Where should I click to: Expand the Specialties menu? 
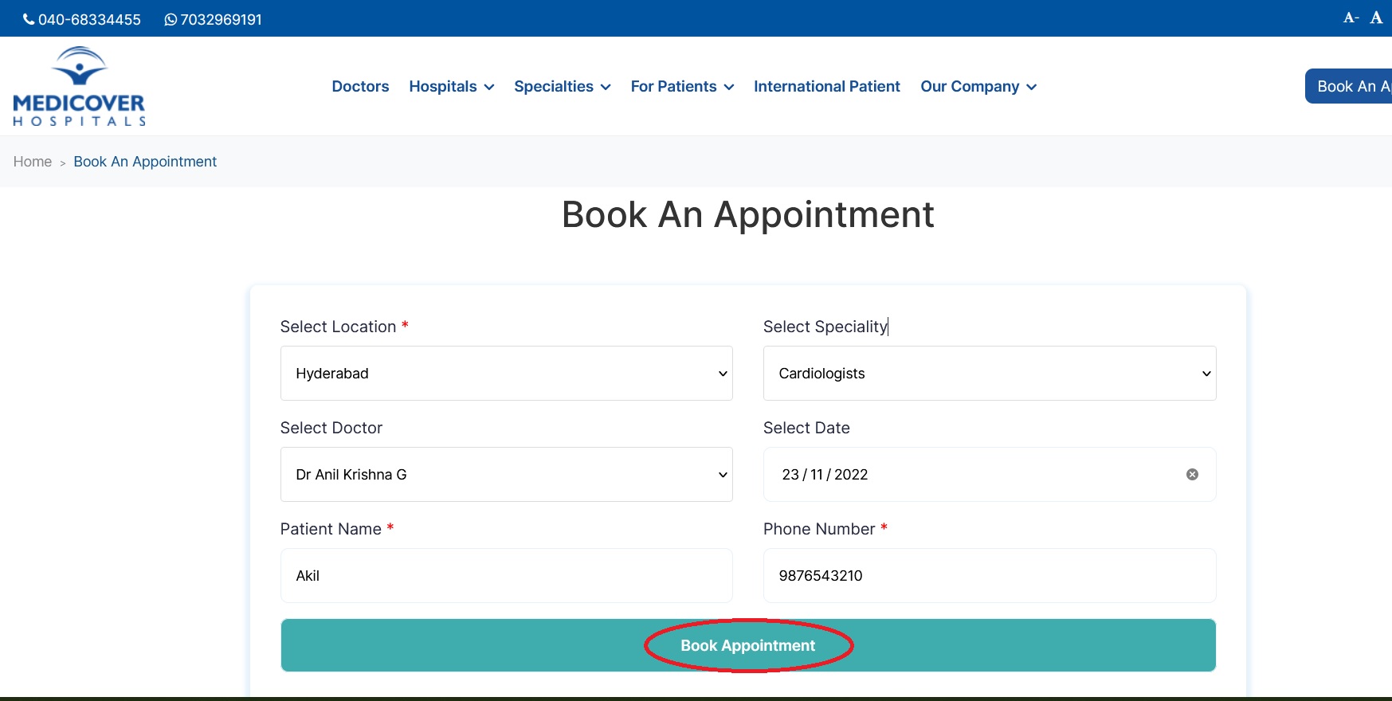[562, 86]
